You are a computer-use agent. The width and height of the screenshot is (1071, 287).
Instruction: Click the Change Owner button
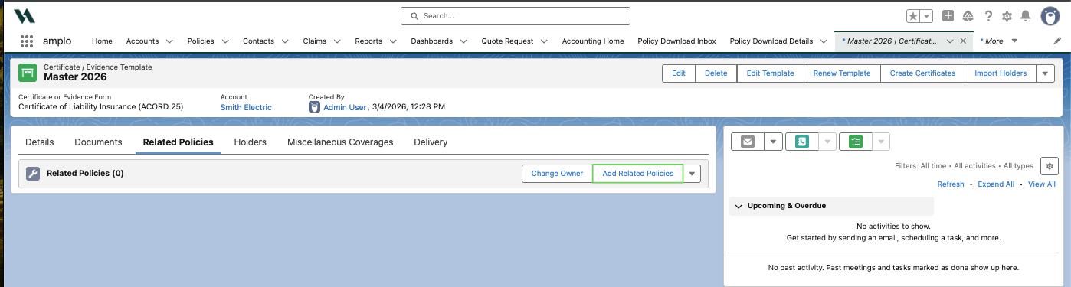coord(558,174)
